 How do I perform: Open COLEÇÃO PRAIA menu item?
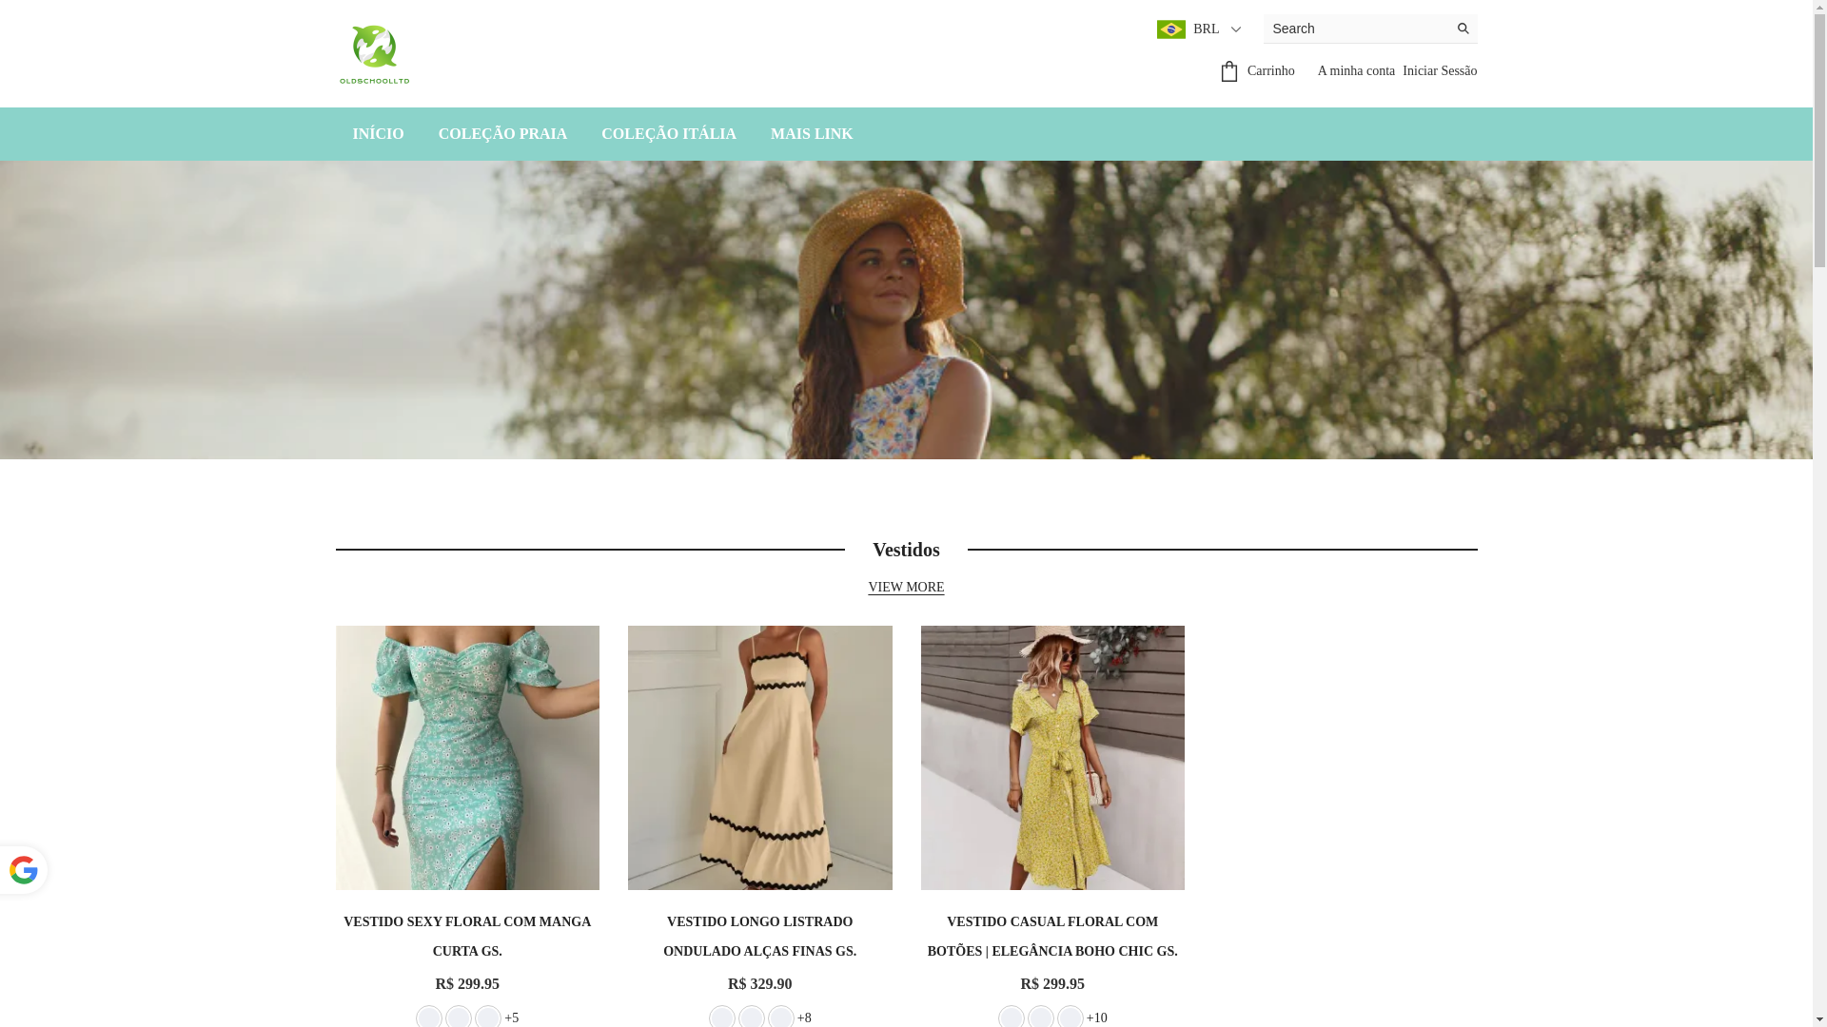(502, 134)
